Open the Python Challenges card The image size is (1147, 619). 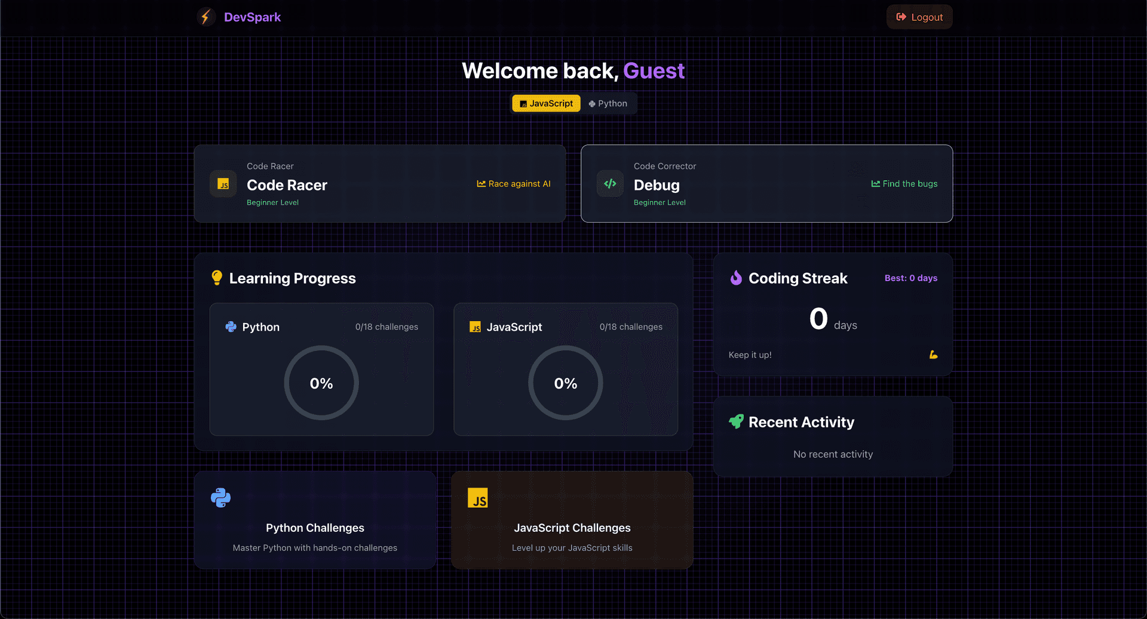[315, 519]
